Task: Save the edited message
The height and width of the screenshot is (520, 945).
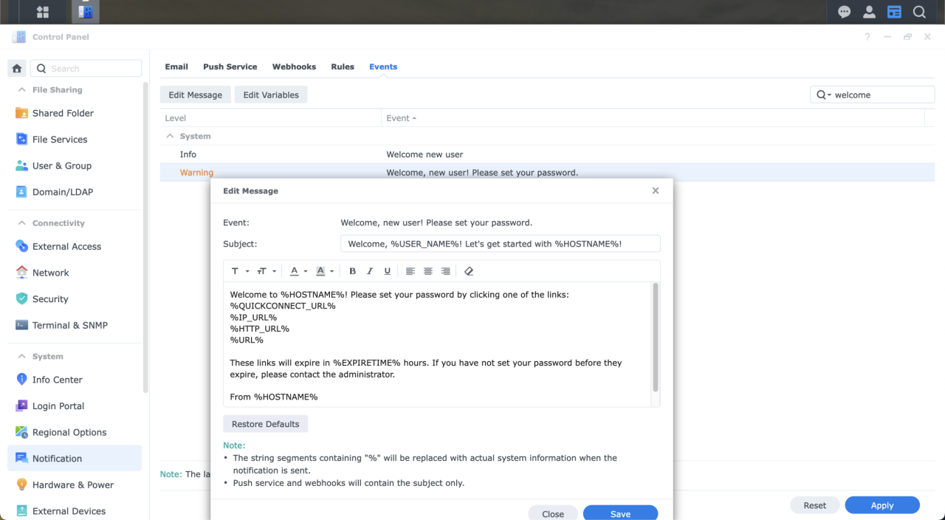Action: (620, 512)
